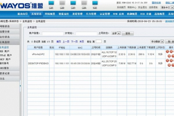This screenshot has height=116, width=174.
Task: Select WEB 用户 in sidebar
Action: click(x=5, y=51)
